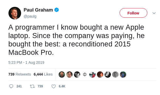Follow Paul Graham
160x95 pixels.
click(x=133, y=13)
